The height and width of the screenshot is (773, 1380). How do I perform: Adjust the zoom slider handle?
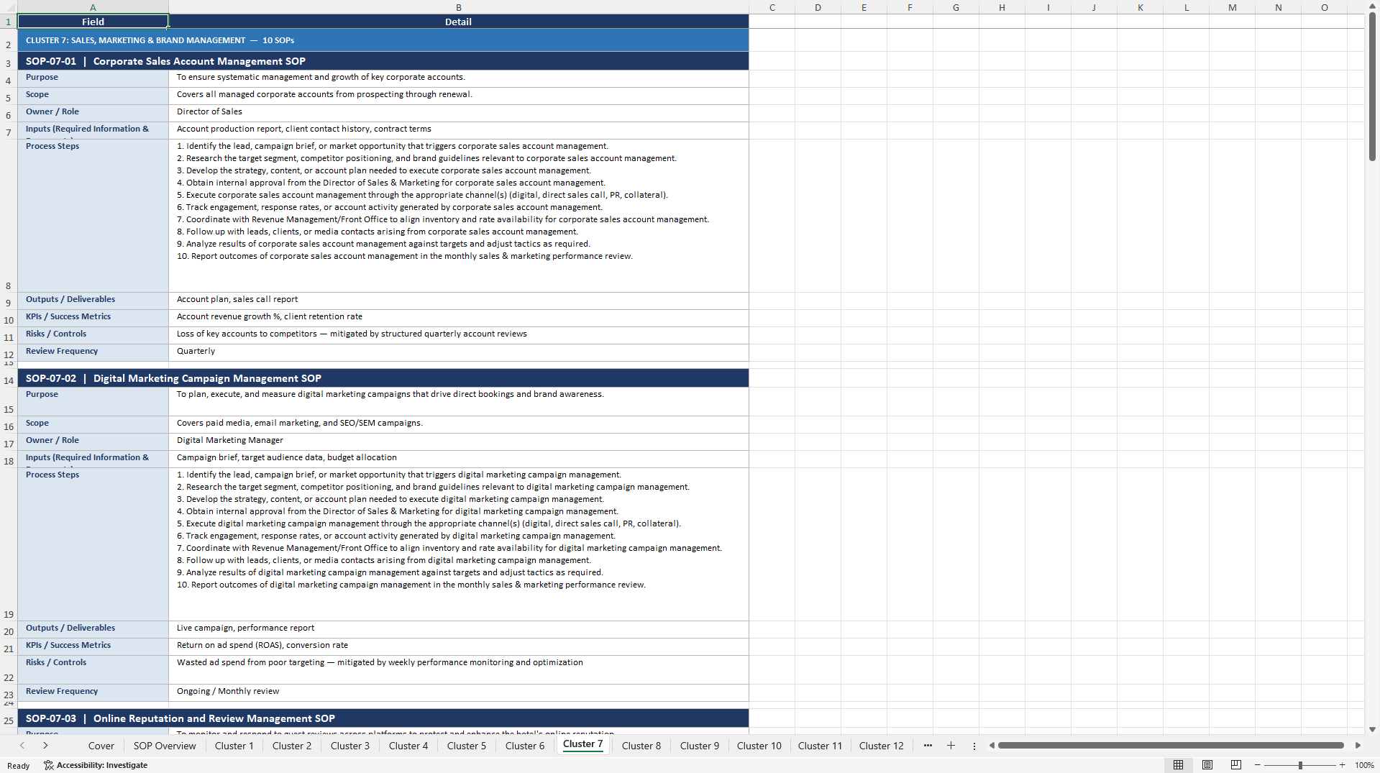pos(1300,765)
